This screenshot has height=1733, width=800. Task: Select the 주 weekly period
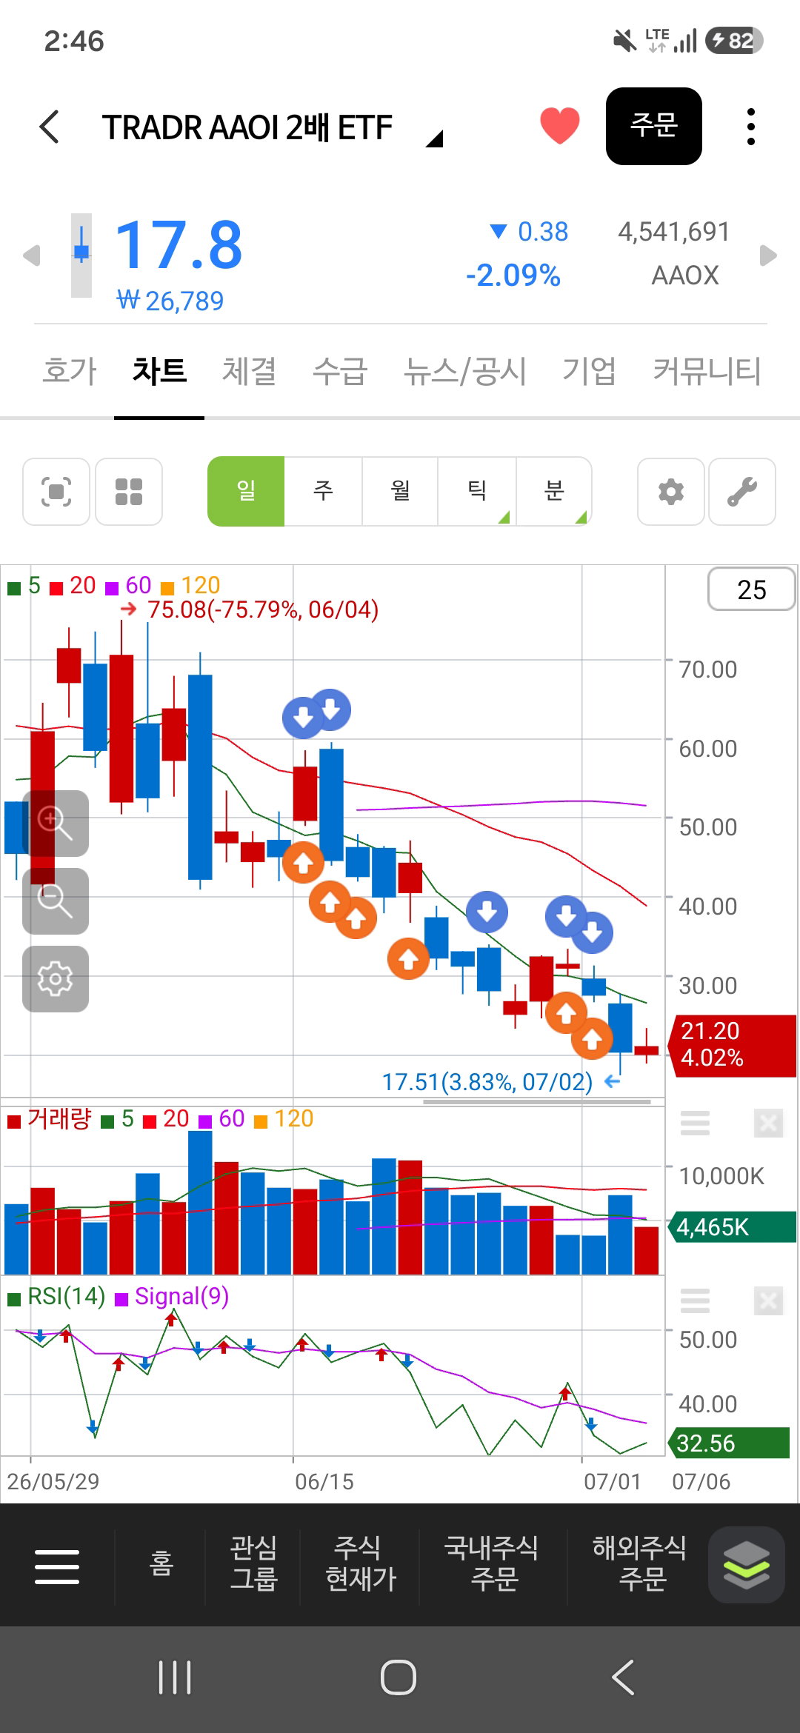click(x=323, y=491)
